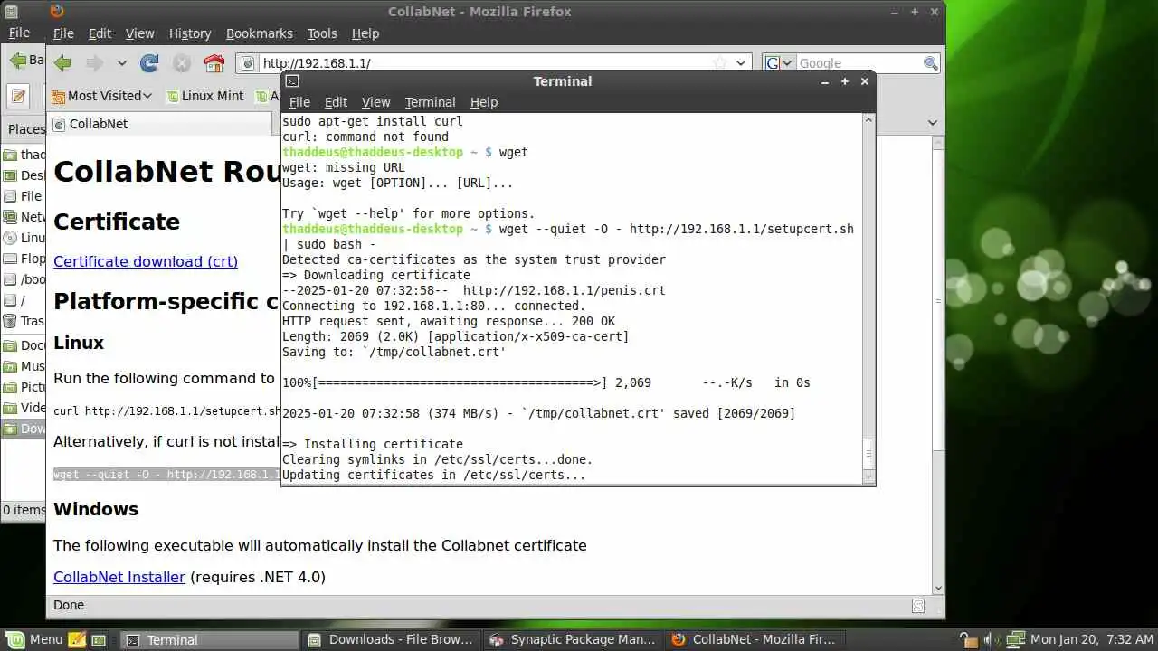Image resolution: width=1158 pixels, height=651 pixels.
Task: Select highlighted Downloads folder in Places sidebar
Action: 25,429
